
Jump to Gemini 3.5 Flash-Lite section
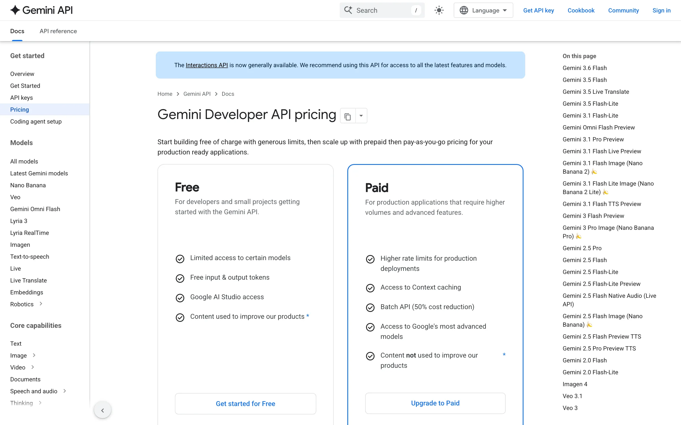click(590, 104)
